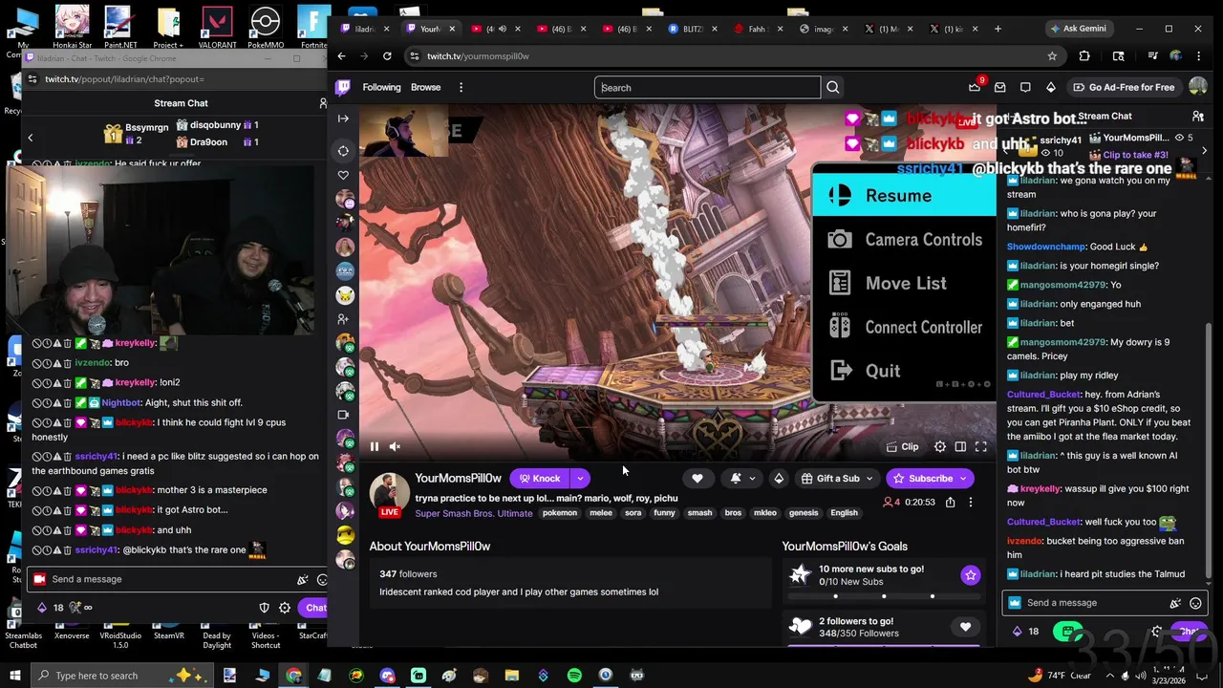1223x688 pixels.
Task: Select Resume in the game pause menu
Action: (x=904, y=195)
